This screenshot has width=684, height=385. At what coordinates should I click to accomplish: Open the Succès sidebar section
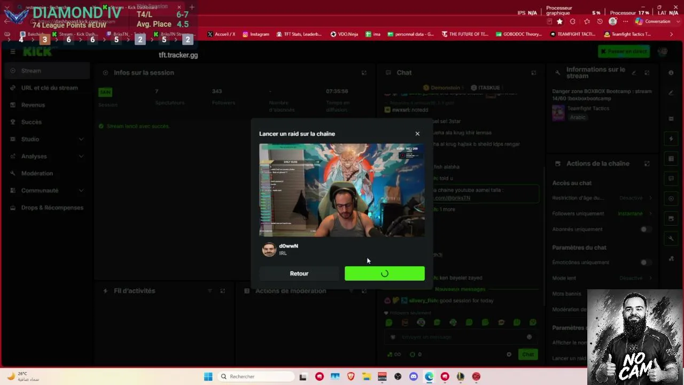tap(32, 122)
